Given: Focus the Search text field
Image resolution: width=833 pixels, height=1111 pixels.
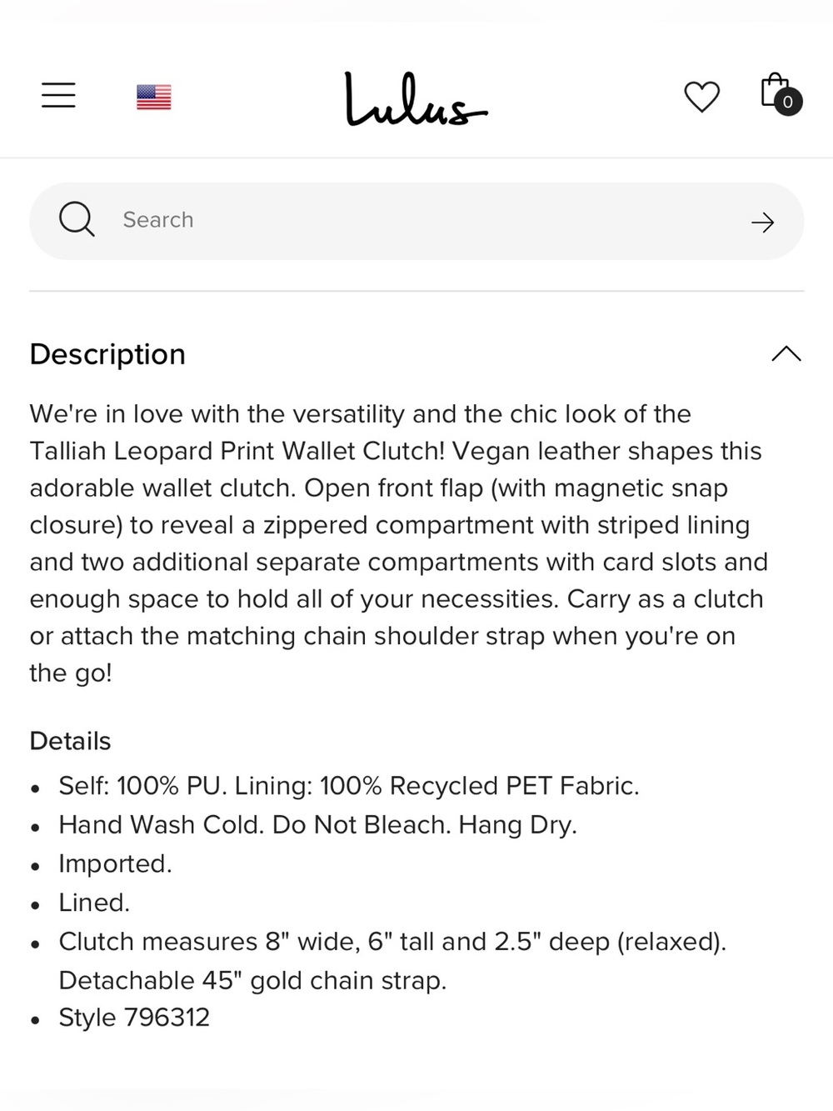Looking at the screenshot, I should (x=416, y=221).
